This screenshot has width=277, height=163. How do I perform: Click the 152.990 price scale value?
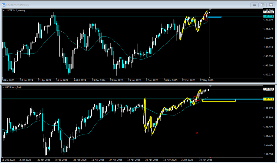(268, 38)
